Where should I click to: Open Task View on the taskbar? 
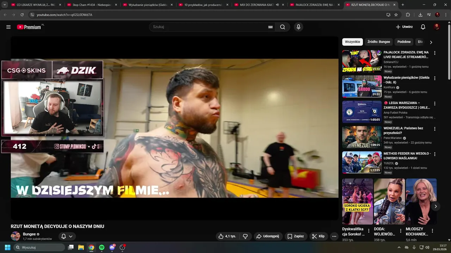click(71, 247)
